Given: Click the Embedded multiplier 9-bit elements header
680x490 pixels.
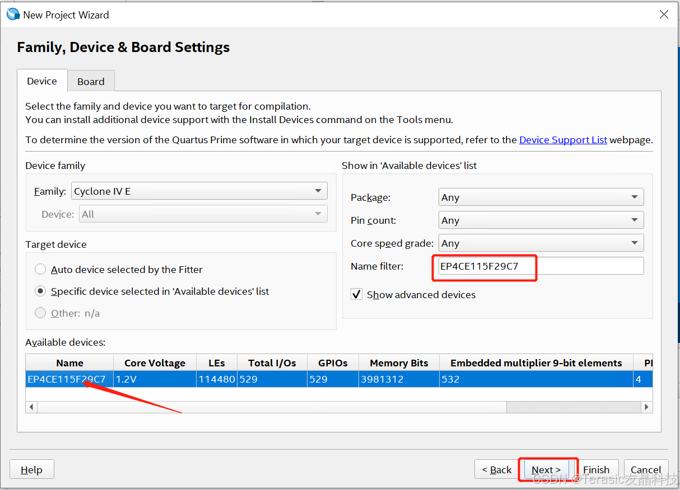Looking at the screenshot, I should tap(536, 362).
